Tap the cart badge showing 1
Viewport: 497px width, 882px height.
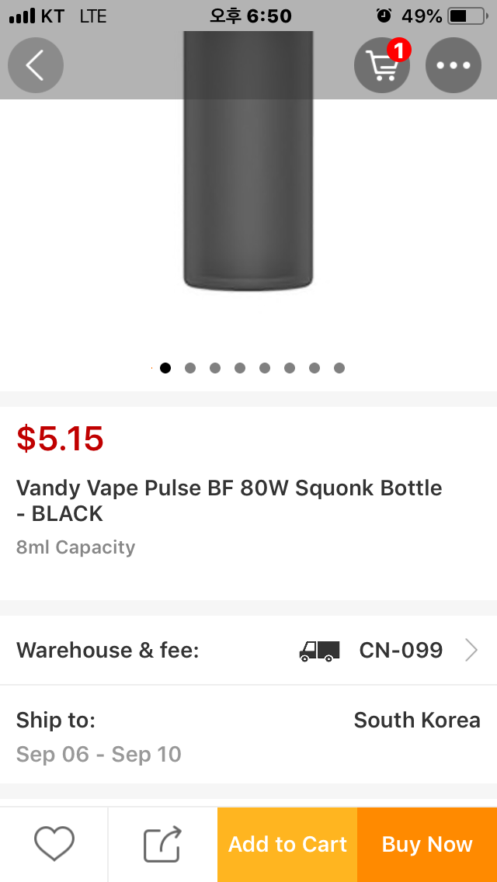pyautogui.click(x=398, y=50)
